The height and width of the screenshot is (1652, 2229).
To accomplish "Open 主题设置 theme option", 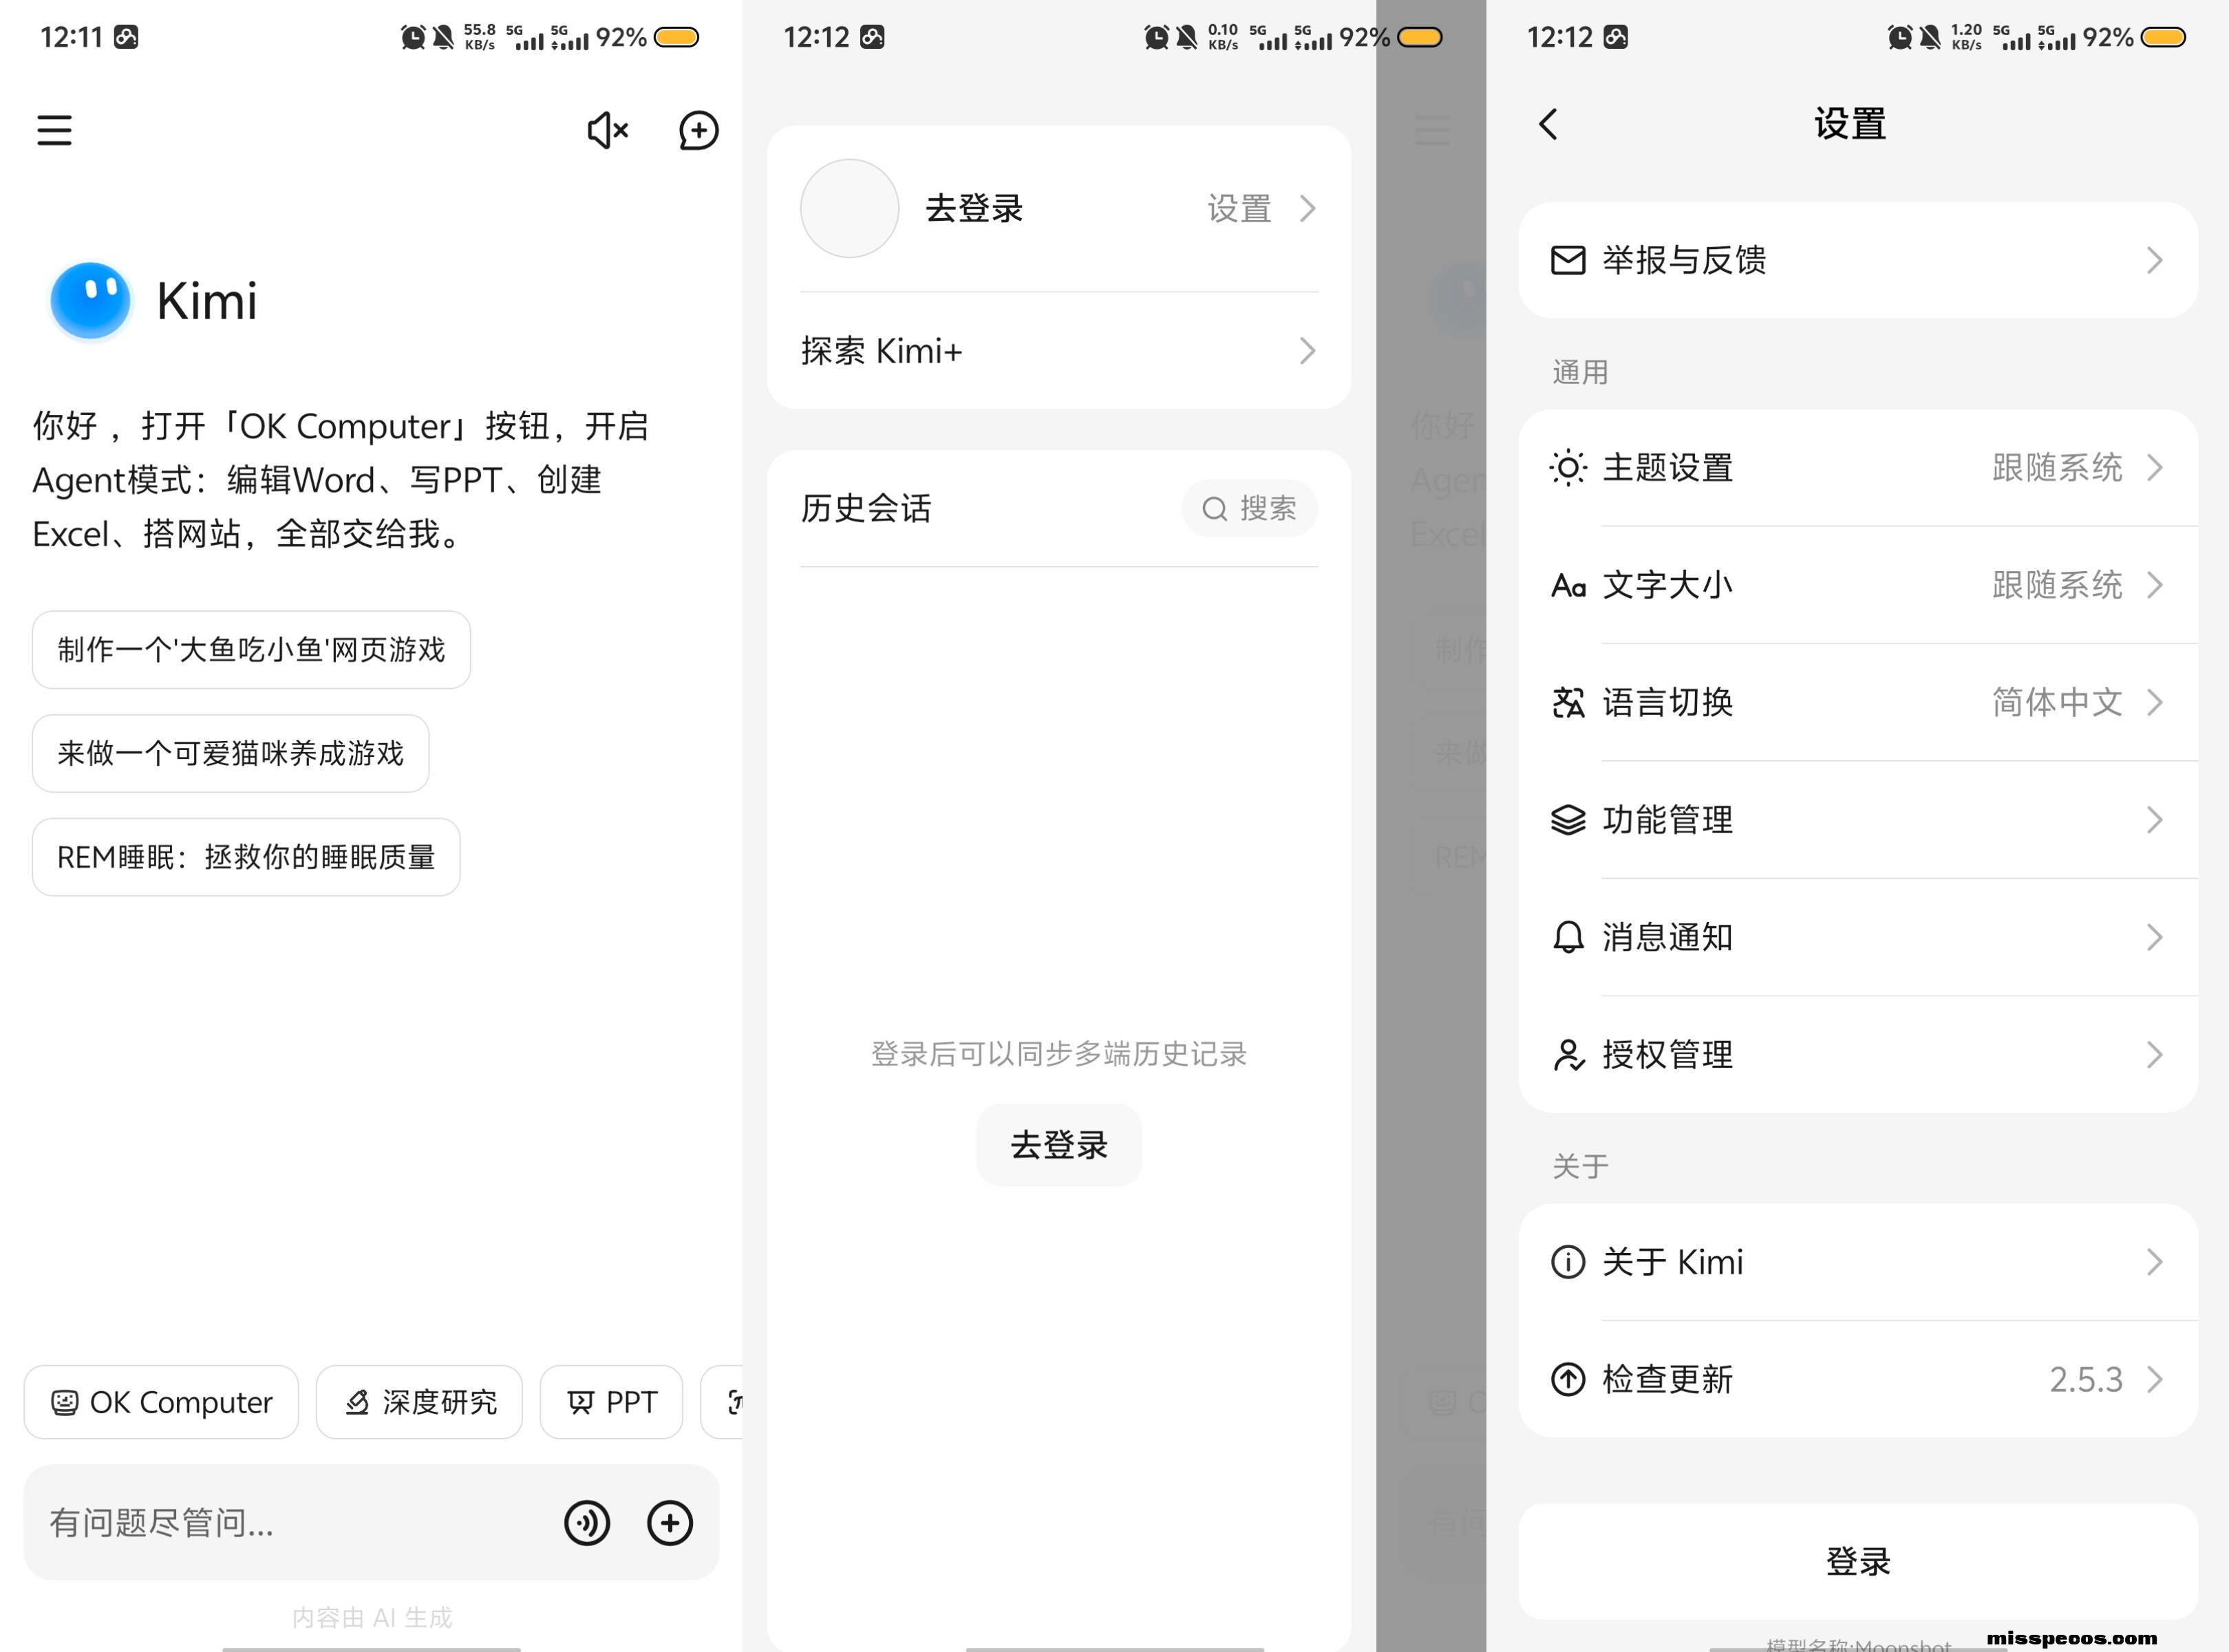I will [1857, 468].
